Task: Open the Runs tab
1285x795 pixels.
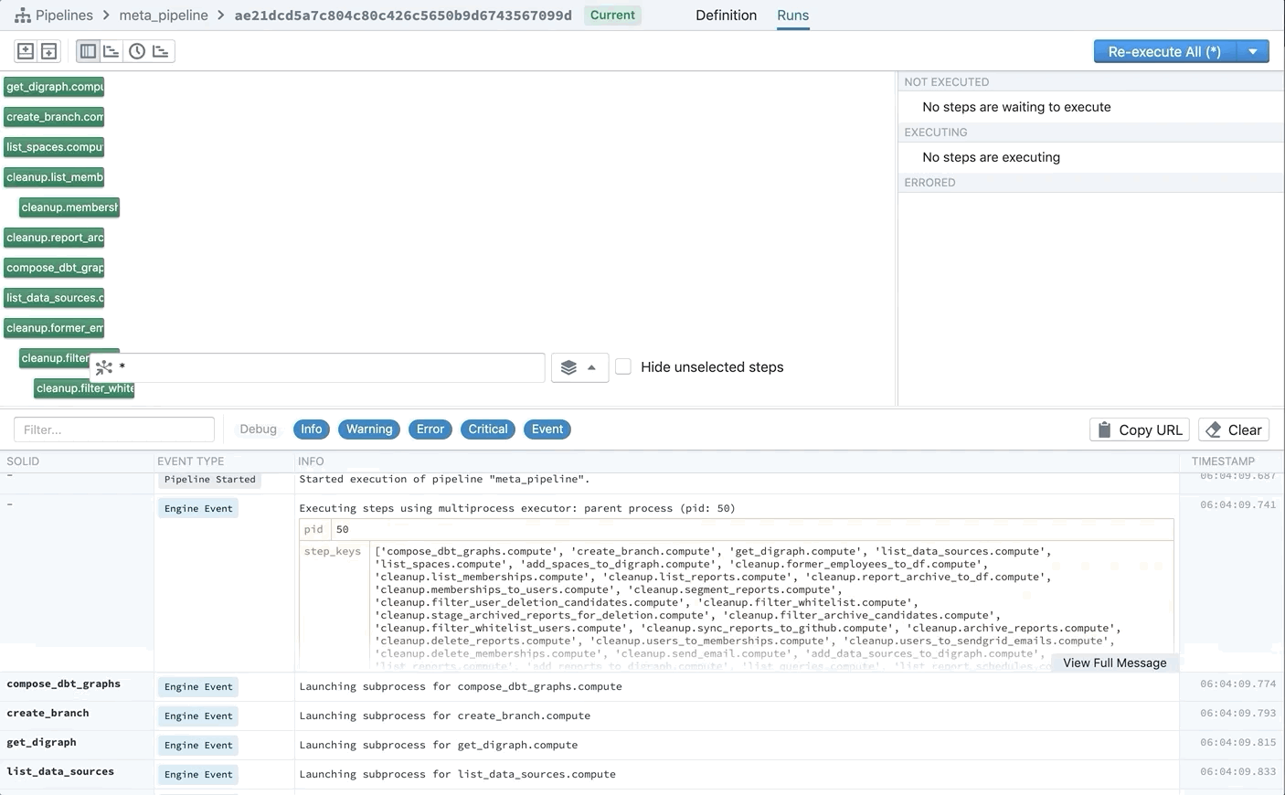Action: (x=793, y=16)
